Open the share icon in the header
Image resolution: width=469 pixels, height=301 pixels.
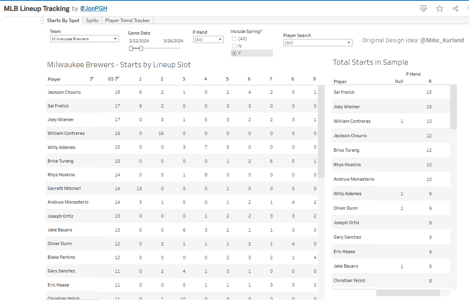[x=455, y=8]
